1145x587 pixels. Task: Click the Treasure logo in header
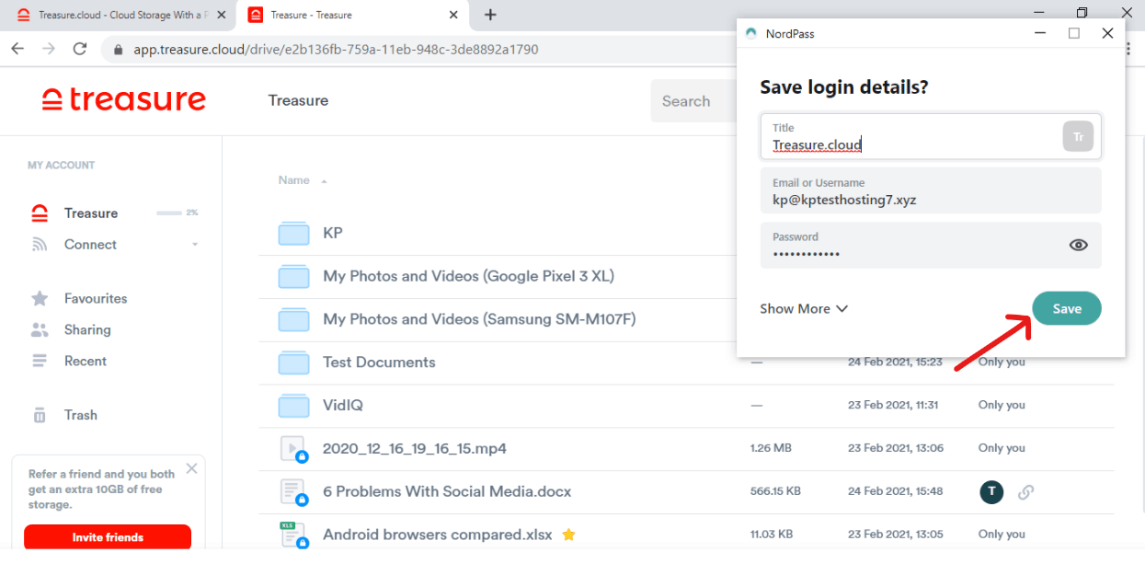[x=123, y=100]
